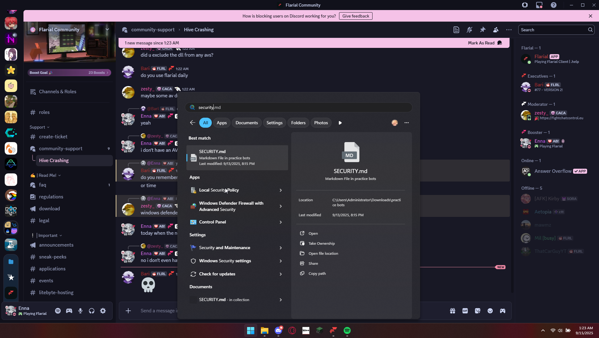
Task: Click the Windows search text field
Action: [298, 107]
